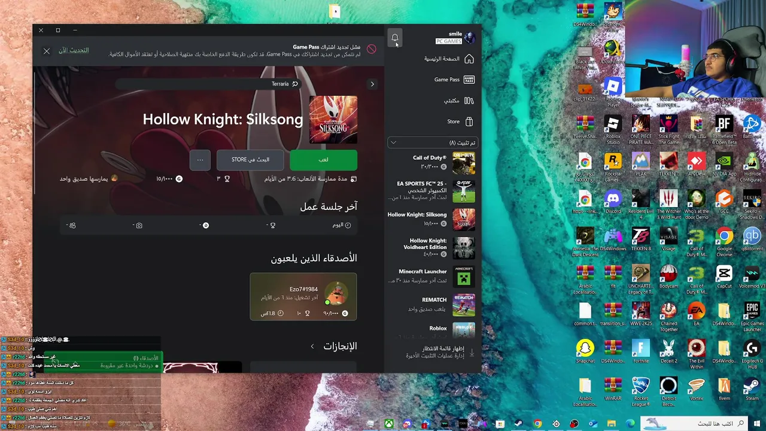Click the WinRAR desktop archive icon
The image size is (766, 431).
[613, 388]
